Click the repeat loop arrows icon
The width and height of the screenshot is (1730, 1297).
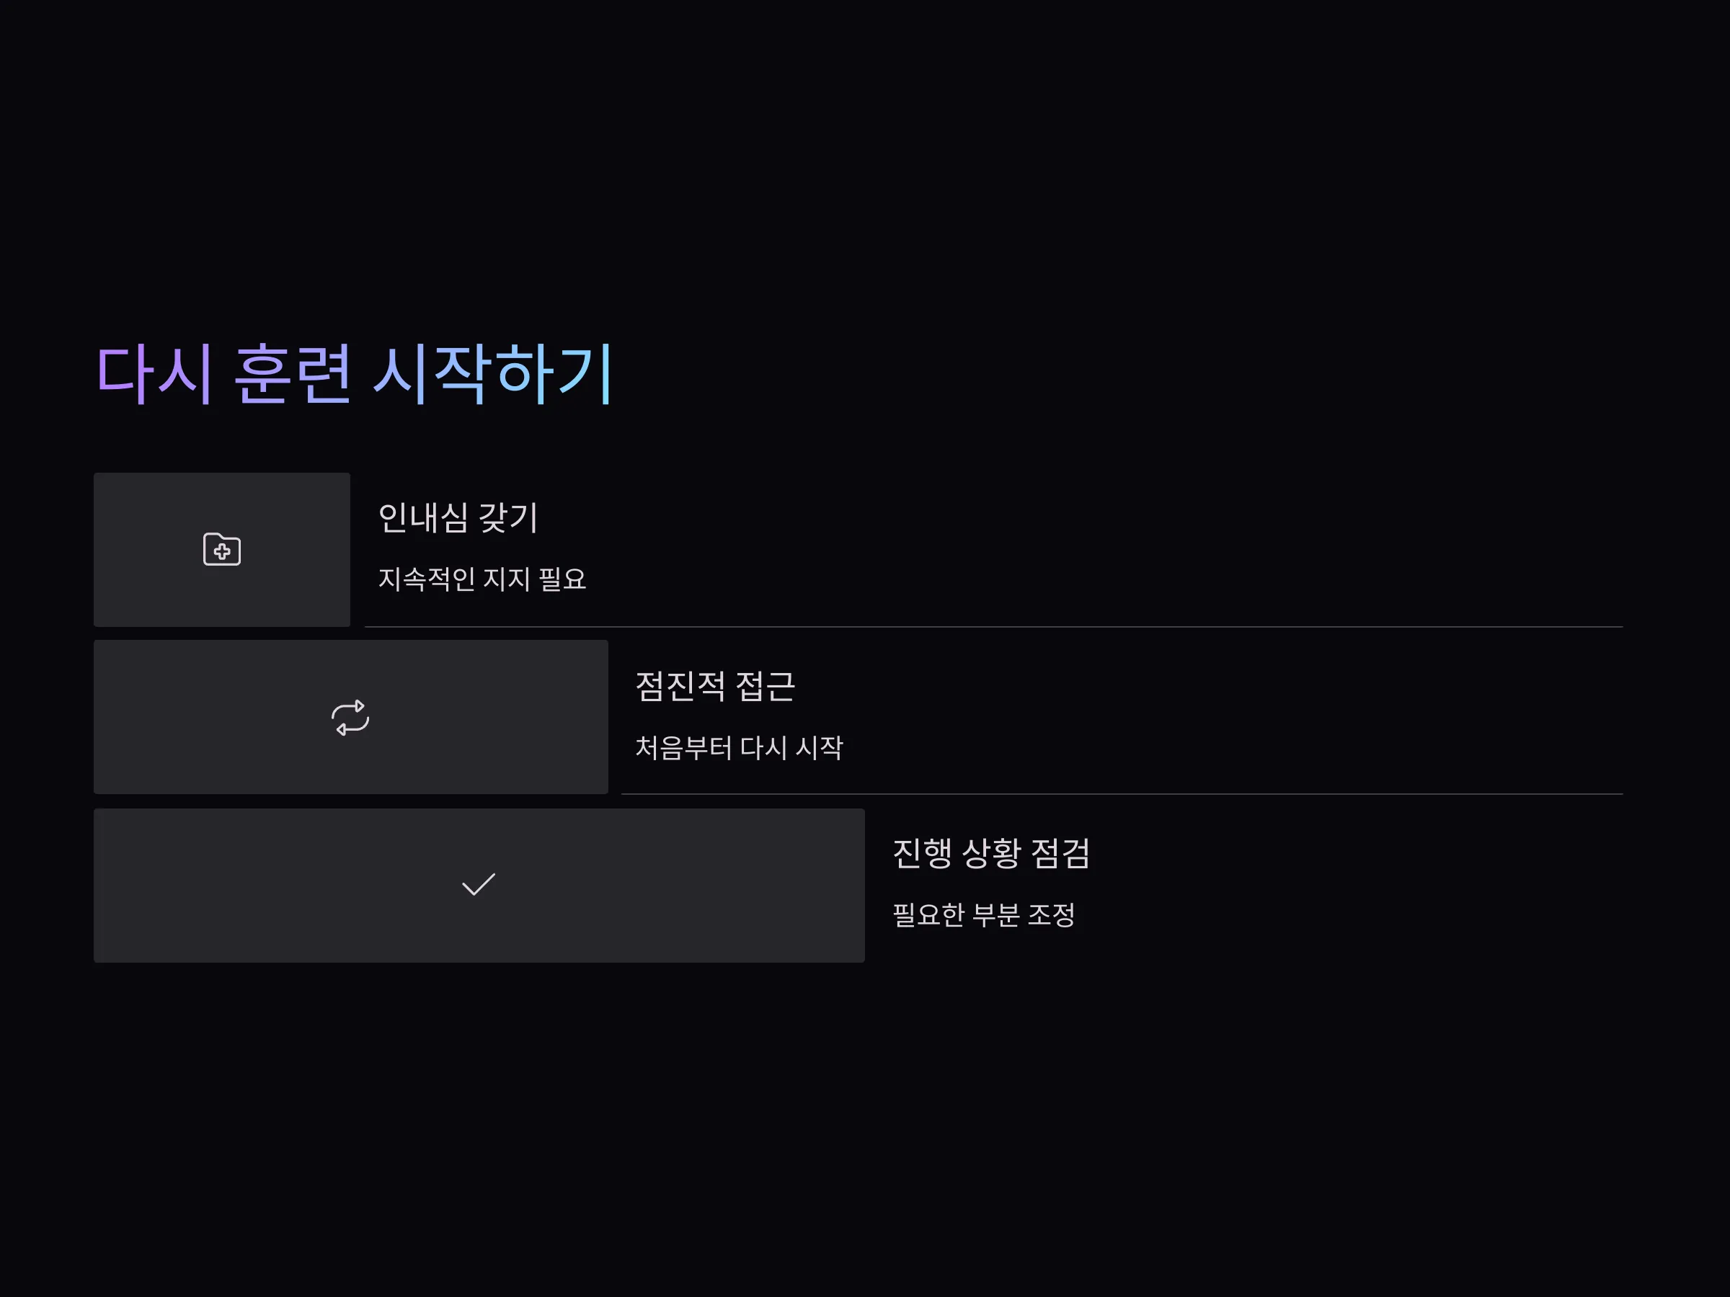tap(350, 718)
